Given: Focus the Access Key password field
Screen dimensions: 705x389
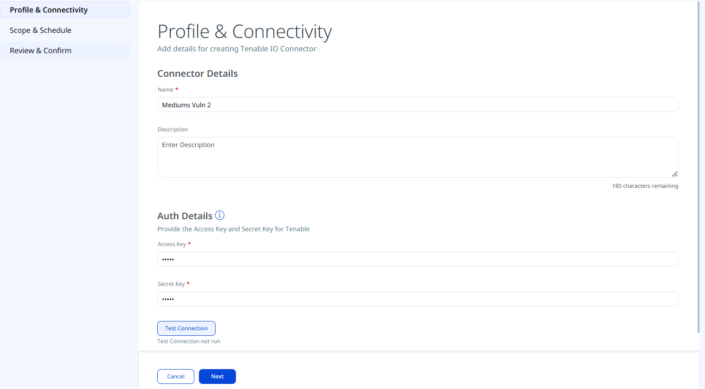Looking at the screenshot, I should [418, 259].
